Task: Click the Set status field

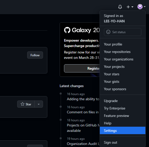Action: click(123, 32)
